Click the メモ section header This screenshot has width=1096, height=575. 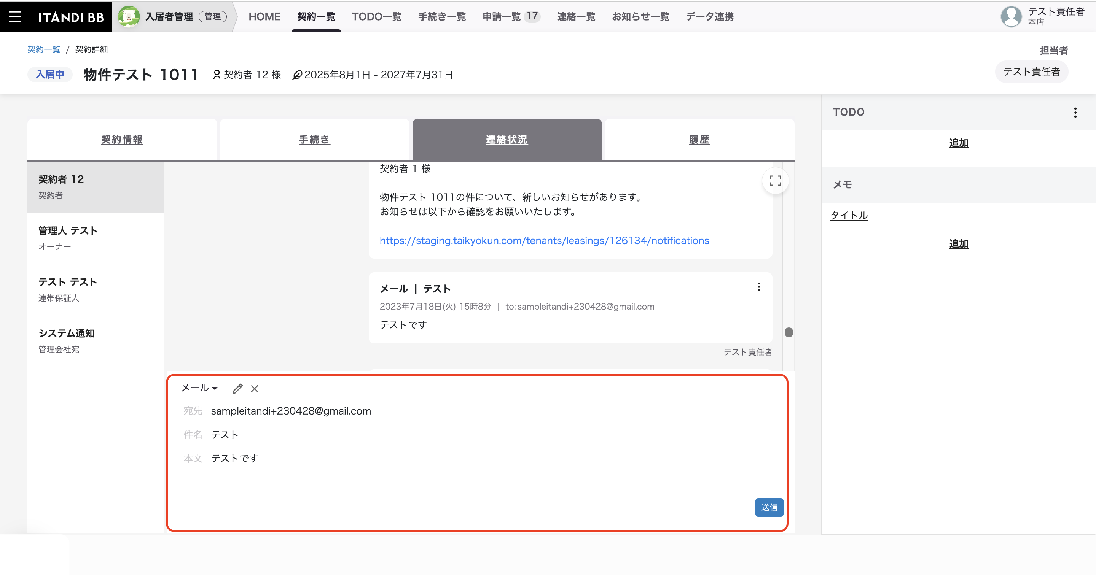coord(959,184)
